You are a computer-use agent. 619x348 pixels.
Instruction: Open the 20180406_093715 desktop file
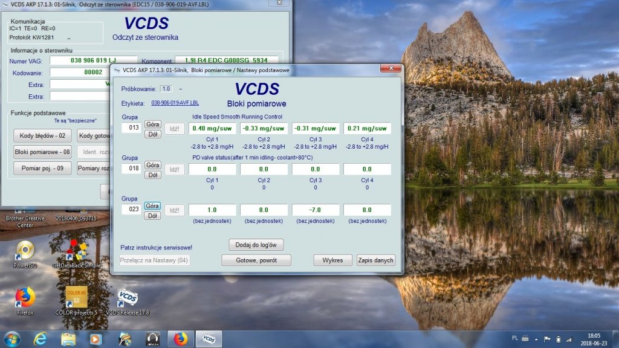point(76,217)
